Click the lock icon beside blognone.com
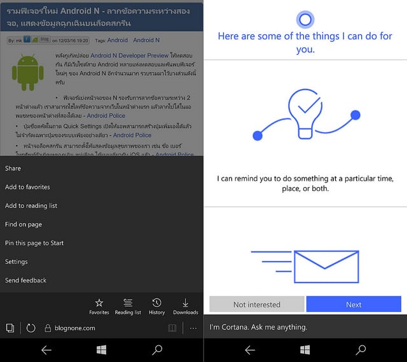This screenshot has height=362, width=407. 48,328
